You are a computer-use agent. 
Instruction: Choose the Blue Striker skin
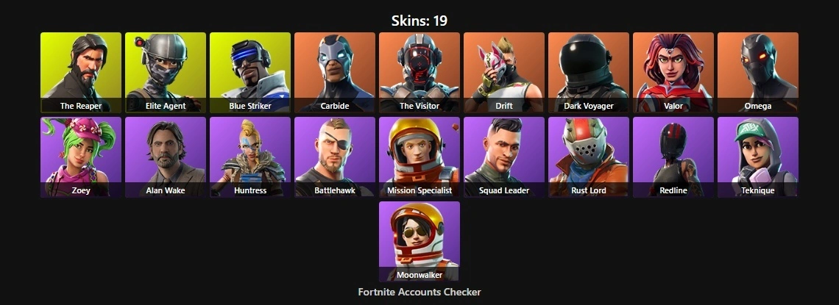250,73
